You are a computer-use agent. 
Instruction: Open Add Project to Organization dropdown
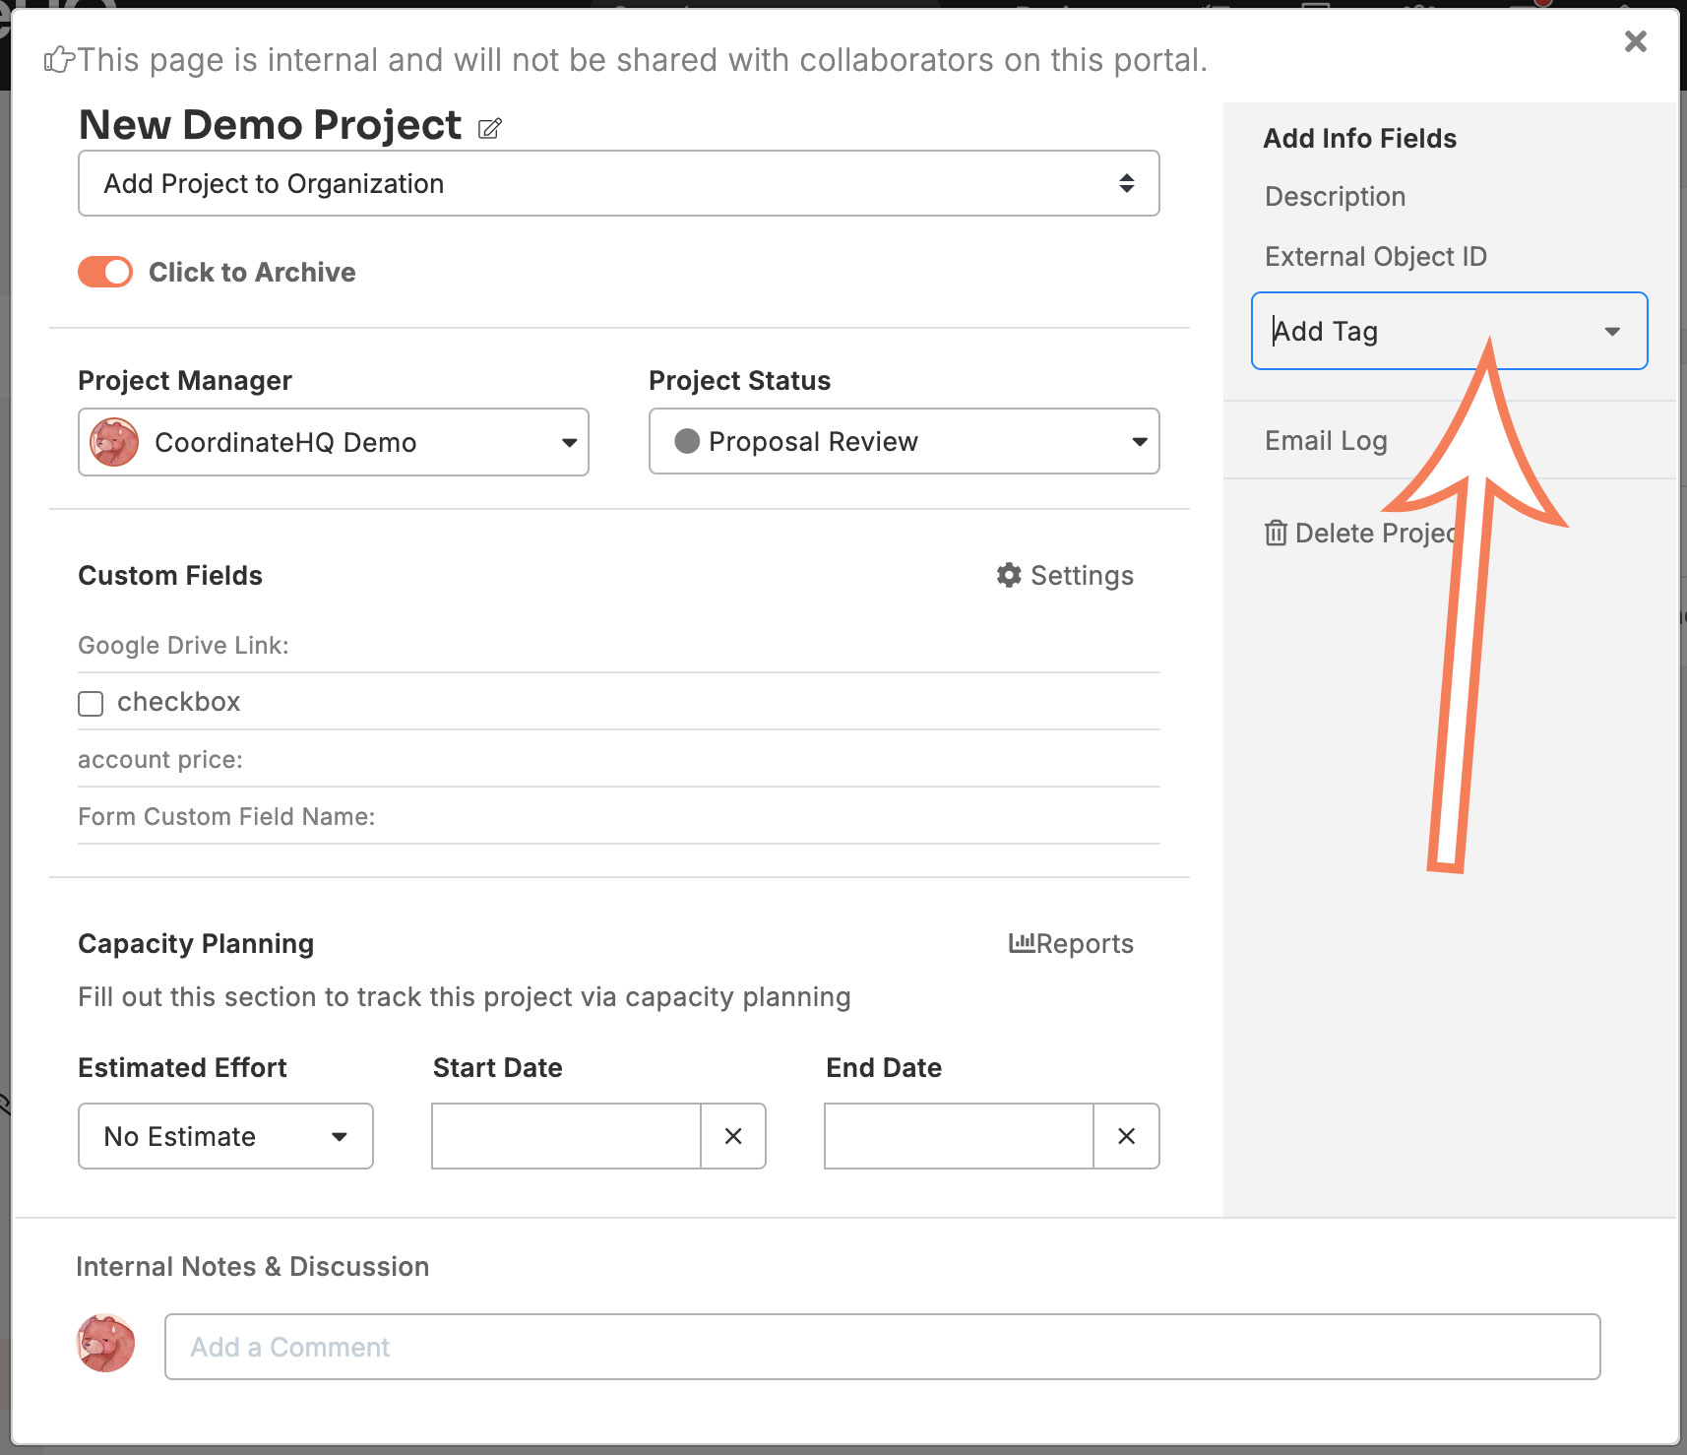click(x=619, y=183)
